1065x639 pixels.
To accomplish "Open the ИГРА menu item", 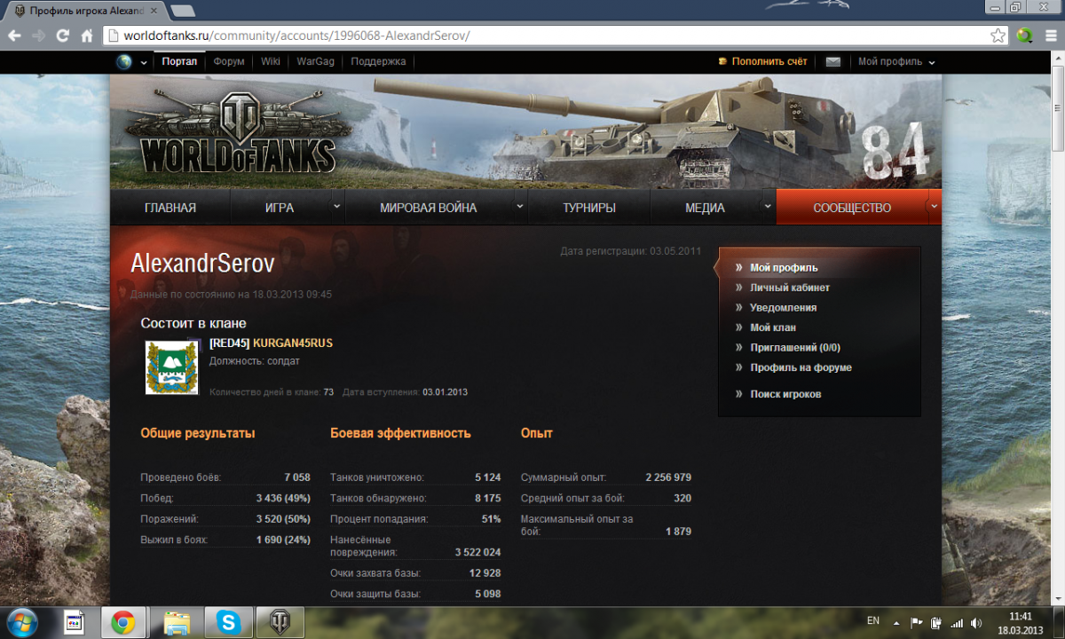I will tap(280, 208).
